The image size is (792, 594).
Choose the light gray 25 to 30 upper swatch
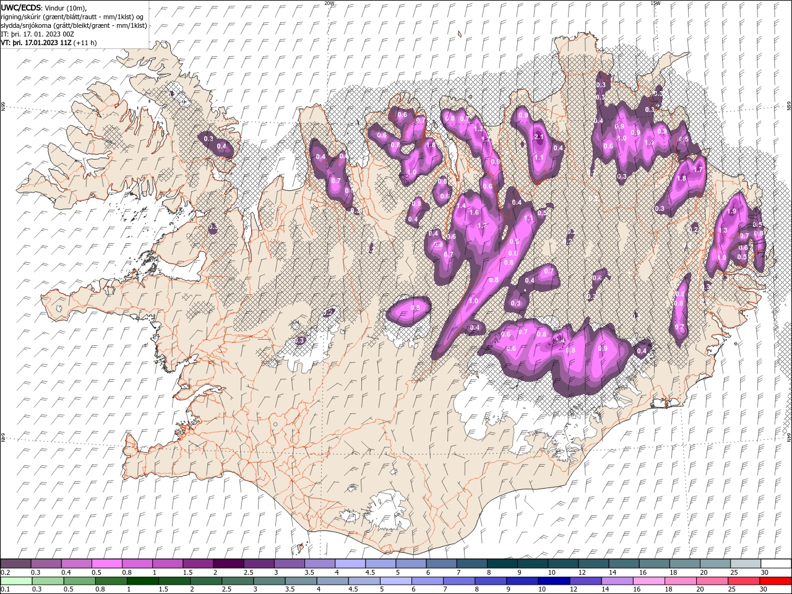pyautogui.click(x=746, y=564)
